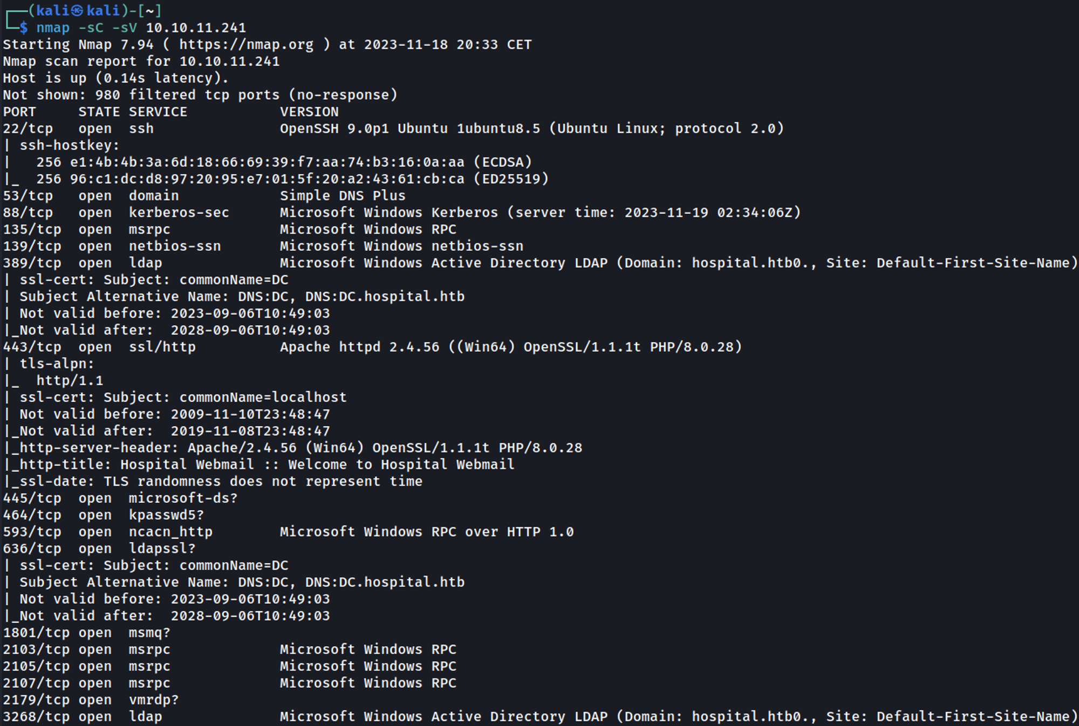Click the nmap command at the prompt

53,28
